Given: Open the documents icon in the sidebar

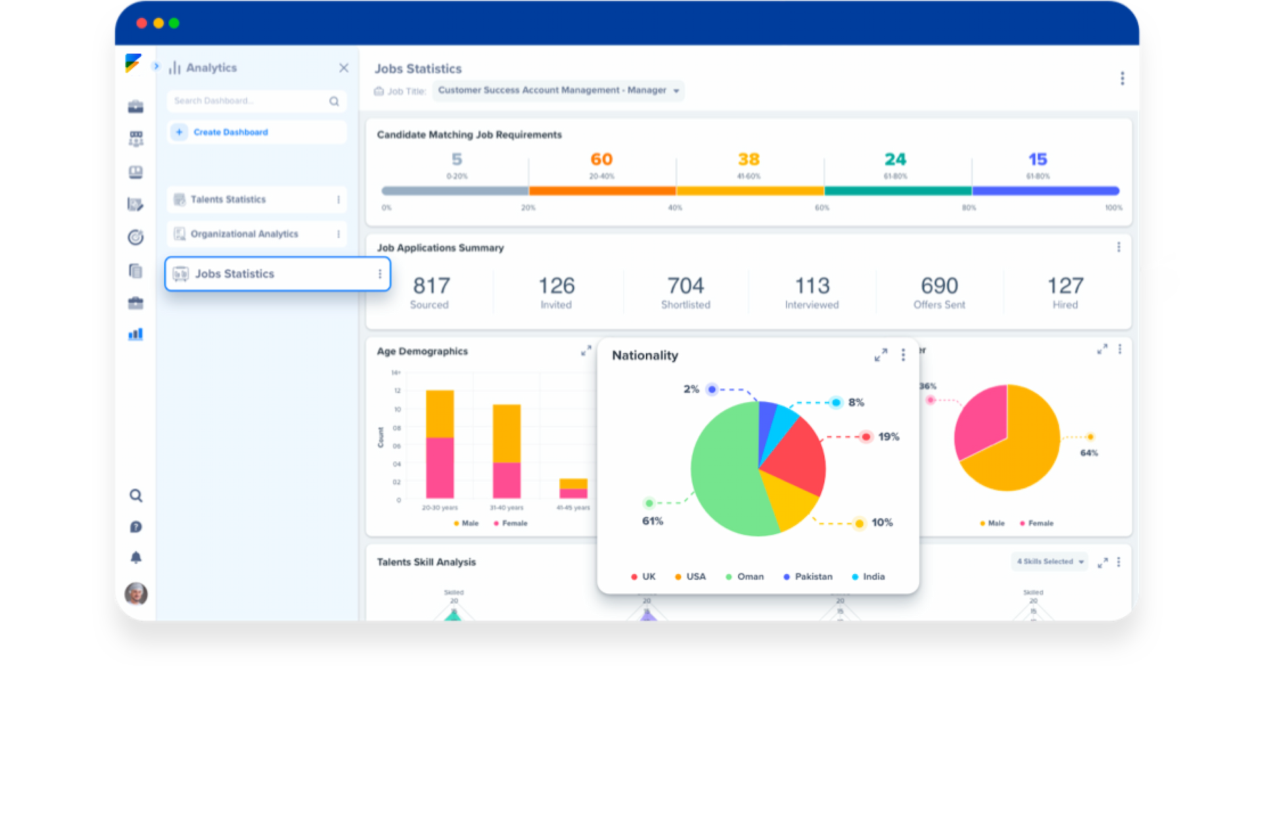Looking at the screenshot, I should pyautogui.click(x=135, y=270).
